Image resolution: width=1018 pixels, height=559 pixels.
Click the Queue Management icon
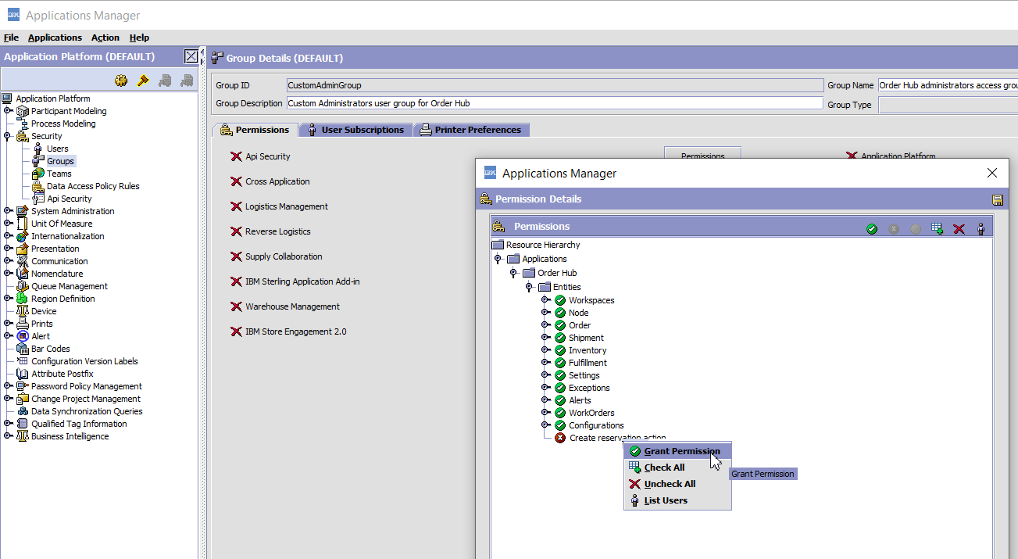tap(23, 286)
